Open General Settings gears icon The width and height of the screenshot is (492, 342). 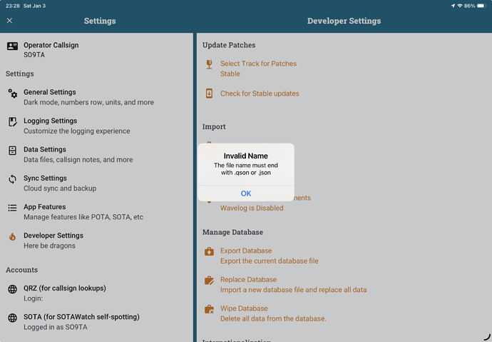[12, 94]
